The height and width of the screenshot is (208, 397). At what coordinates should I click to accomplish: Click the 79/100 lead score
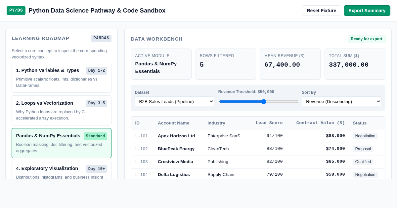click(x=275, y=174)
